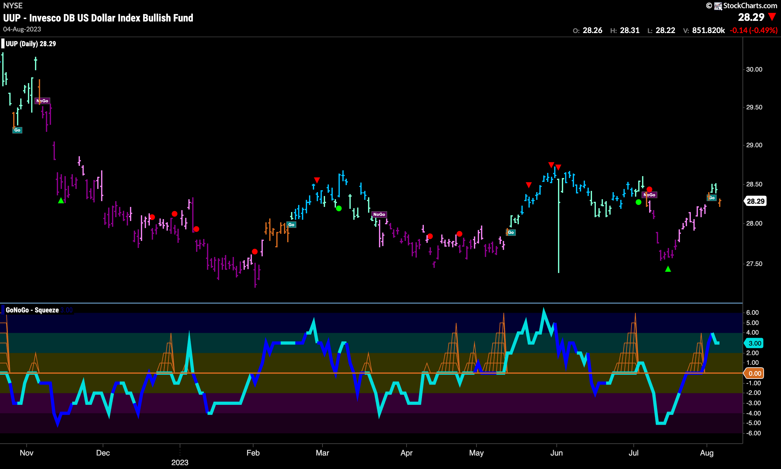
Task: Click the NYSE exchange label
Action: coord(13,5)
